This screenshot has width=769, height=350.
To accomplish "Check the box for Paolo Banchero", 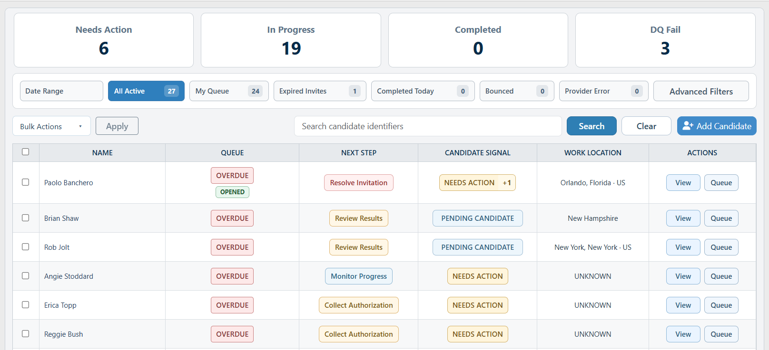I will tap(26, 182).
